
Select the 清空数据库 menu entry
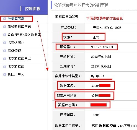(x=16, y=67)
